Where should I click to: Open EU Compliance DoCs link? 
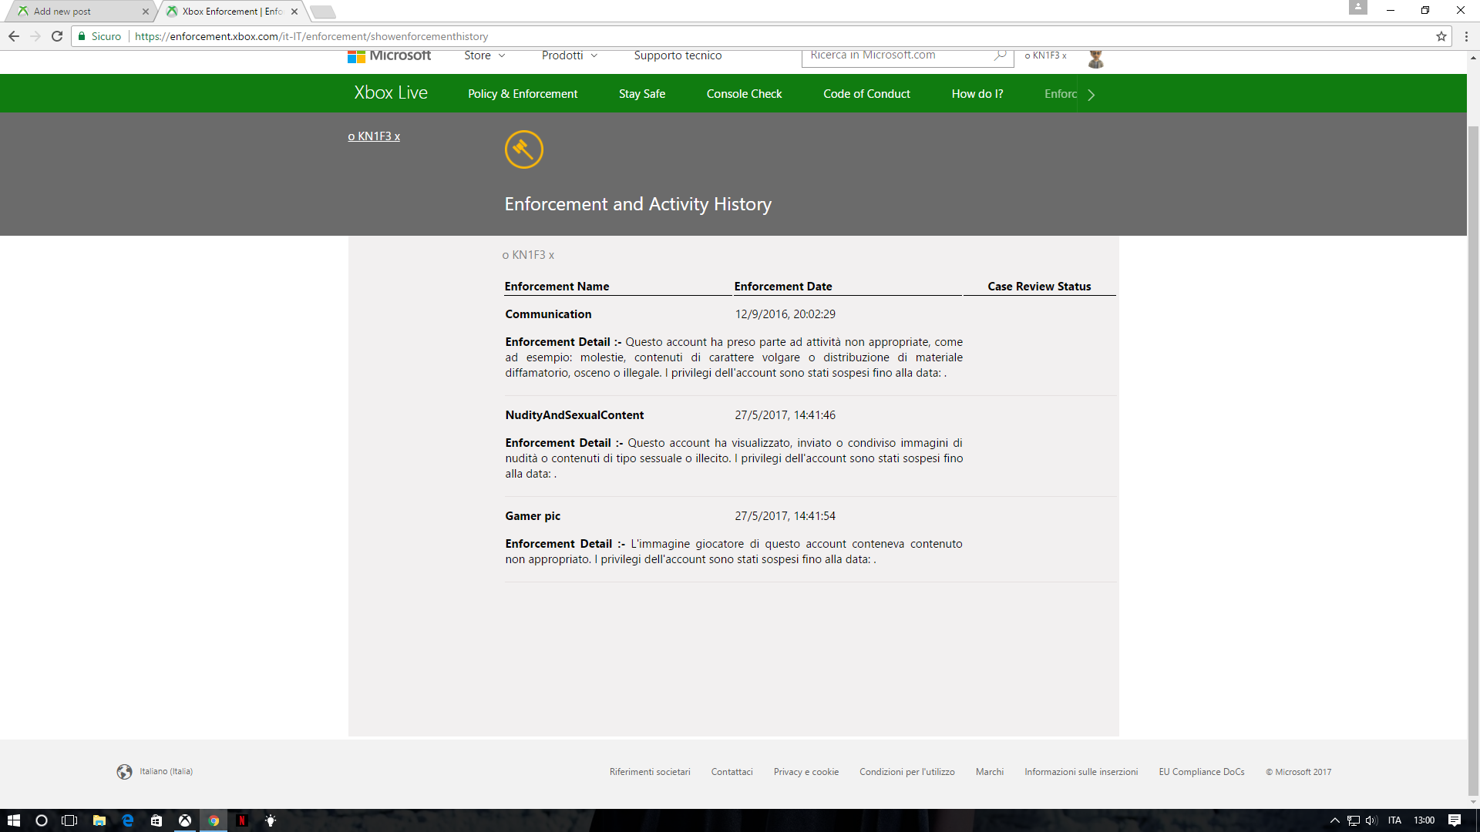point(1202,772)
